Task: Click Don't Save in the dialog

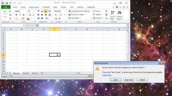Action: [x=129, y=80]
